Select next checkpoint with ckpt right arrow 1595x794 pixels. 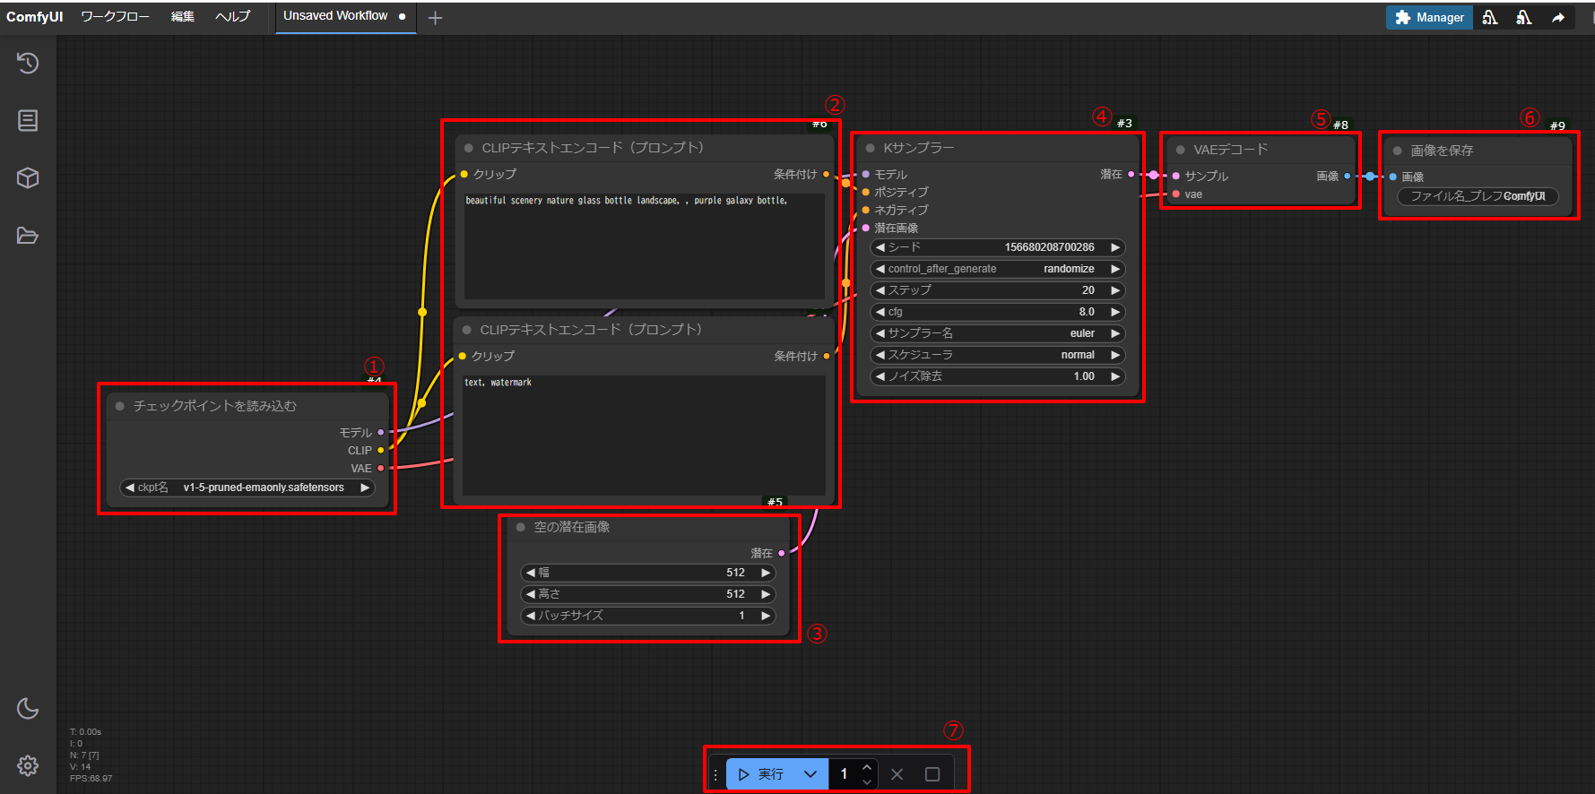365,488
